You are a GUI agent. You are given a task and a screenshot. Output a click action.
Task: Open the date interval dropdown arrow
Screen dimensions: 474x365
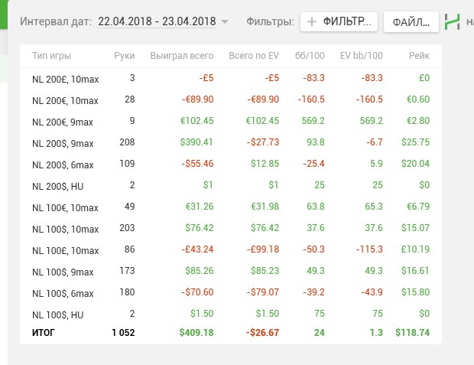tap(225, 21)
